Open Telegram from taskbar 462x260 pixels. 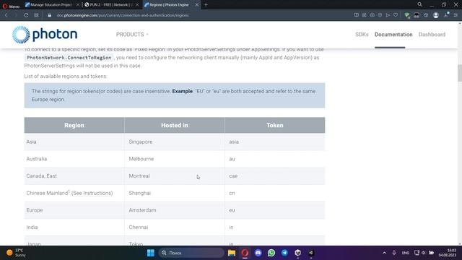[x=284, y=253]
